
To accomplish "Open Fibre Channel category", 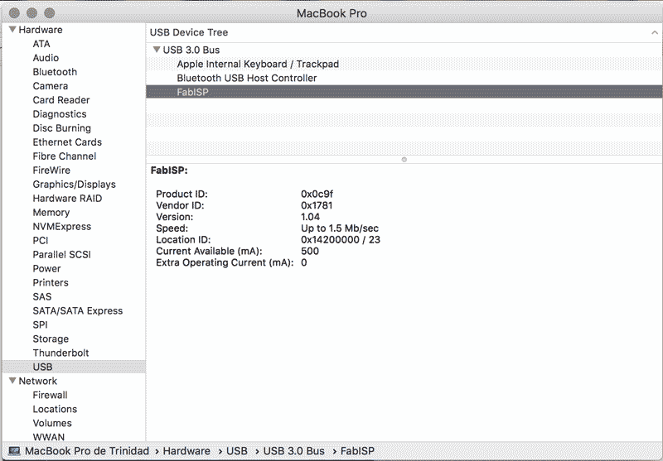I will 65,156.
